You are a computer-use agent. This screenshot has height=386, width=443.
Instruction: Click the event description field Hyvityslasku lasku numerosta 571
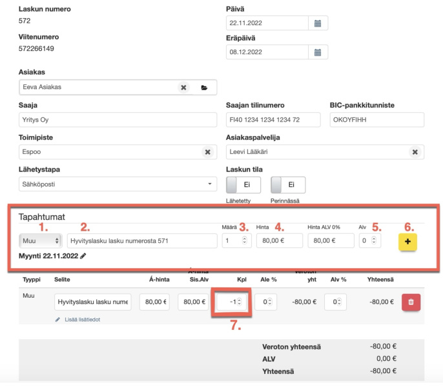[x=142, y=241]
